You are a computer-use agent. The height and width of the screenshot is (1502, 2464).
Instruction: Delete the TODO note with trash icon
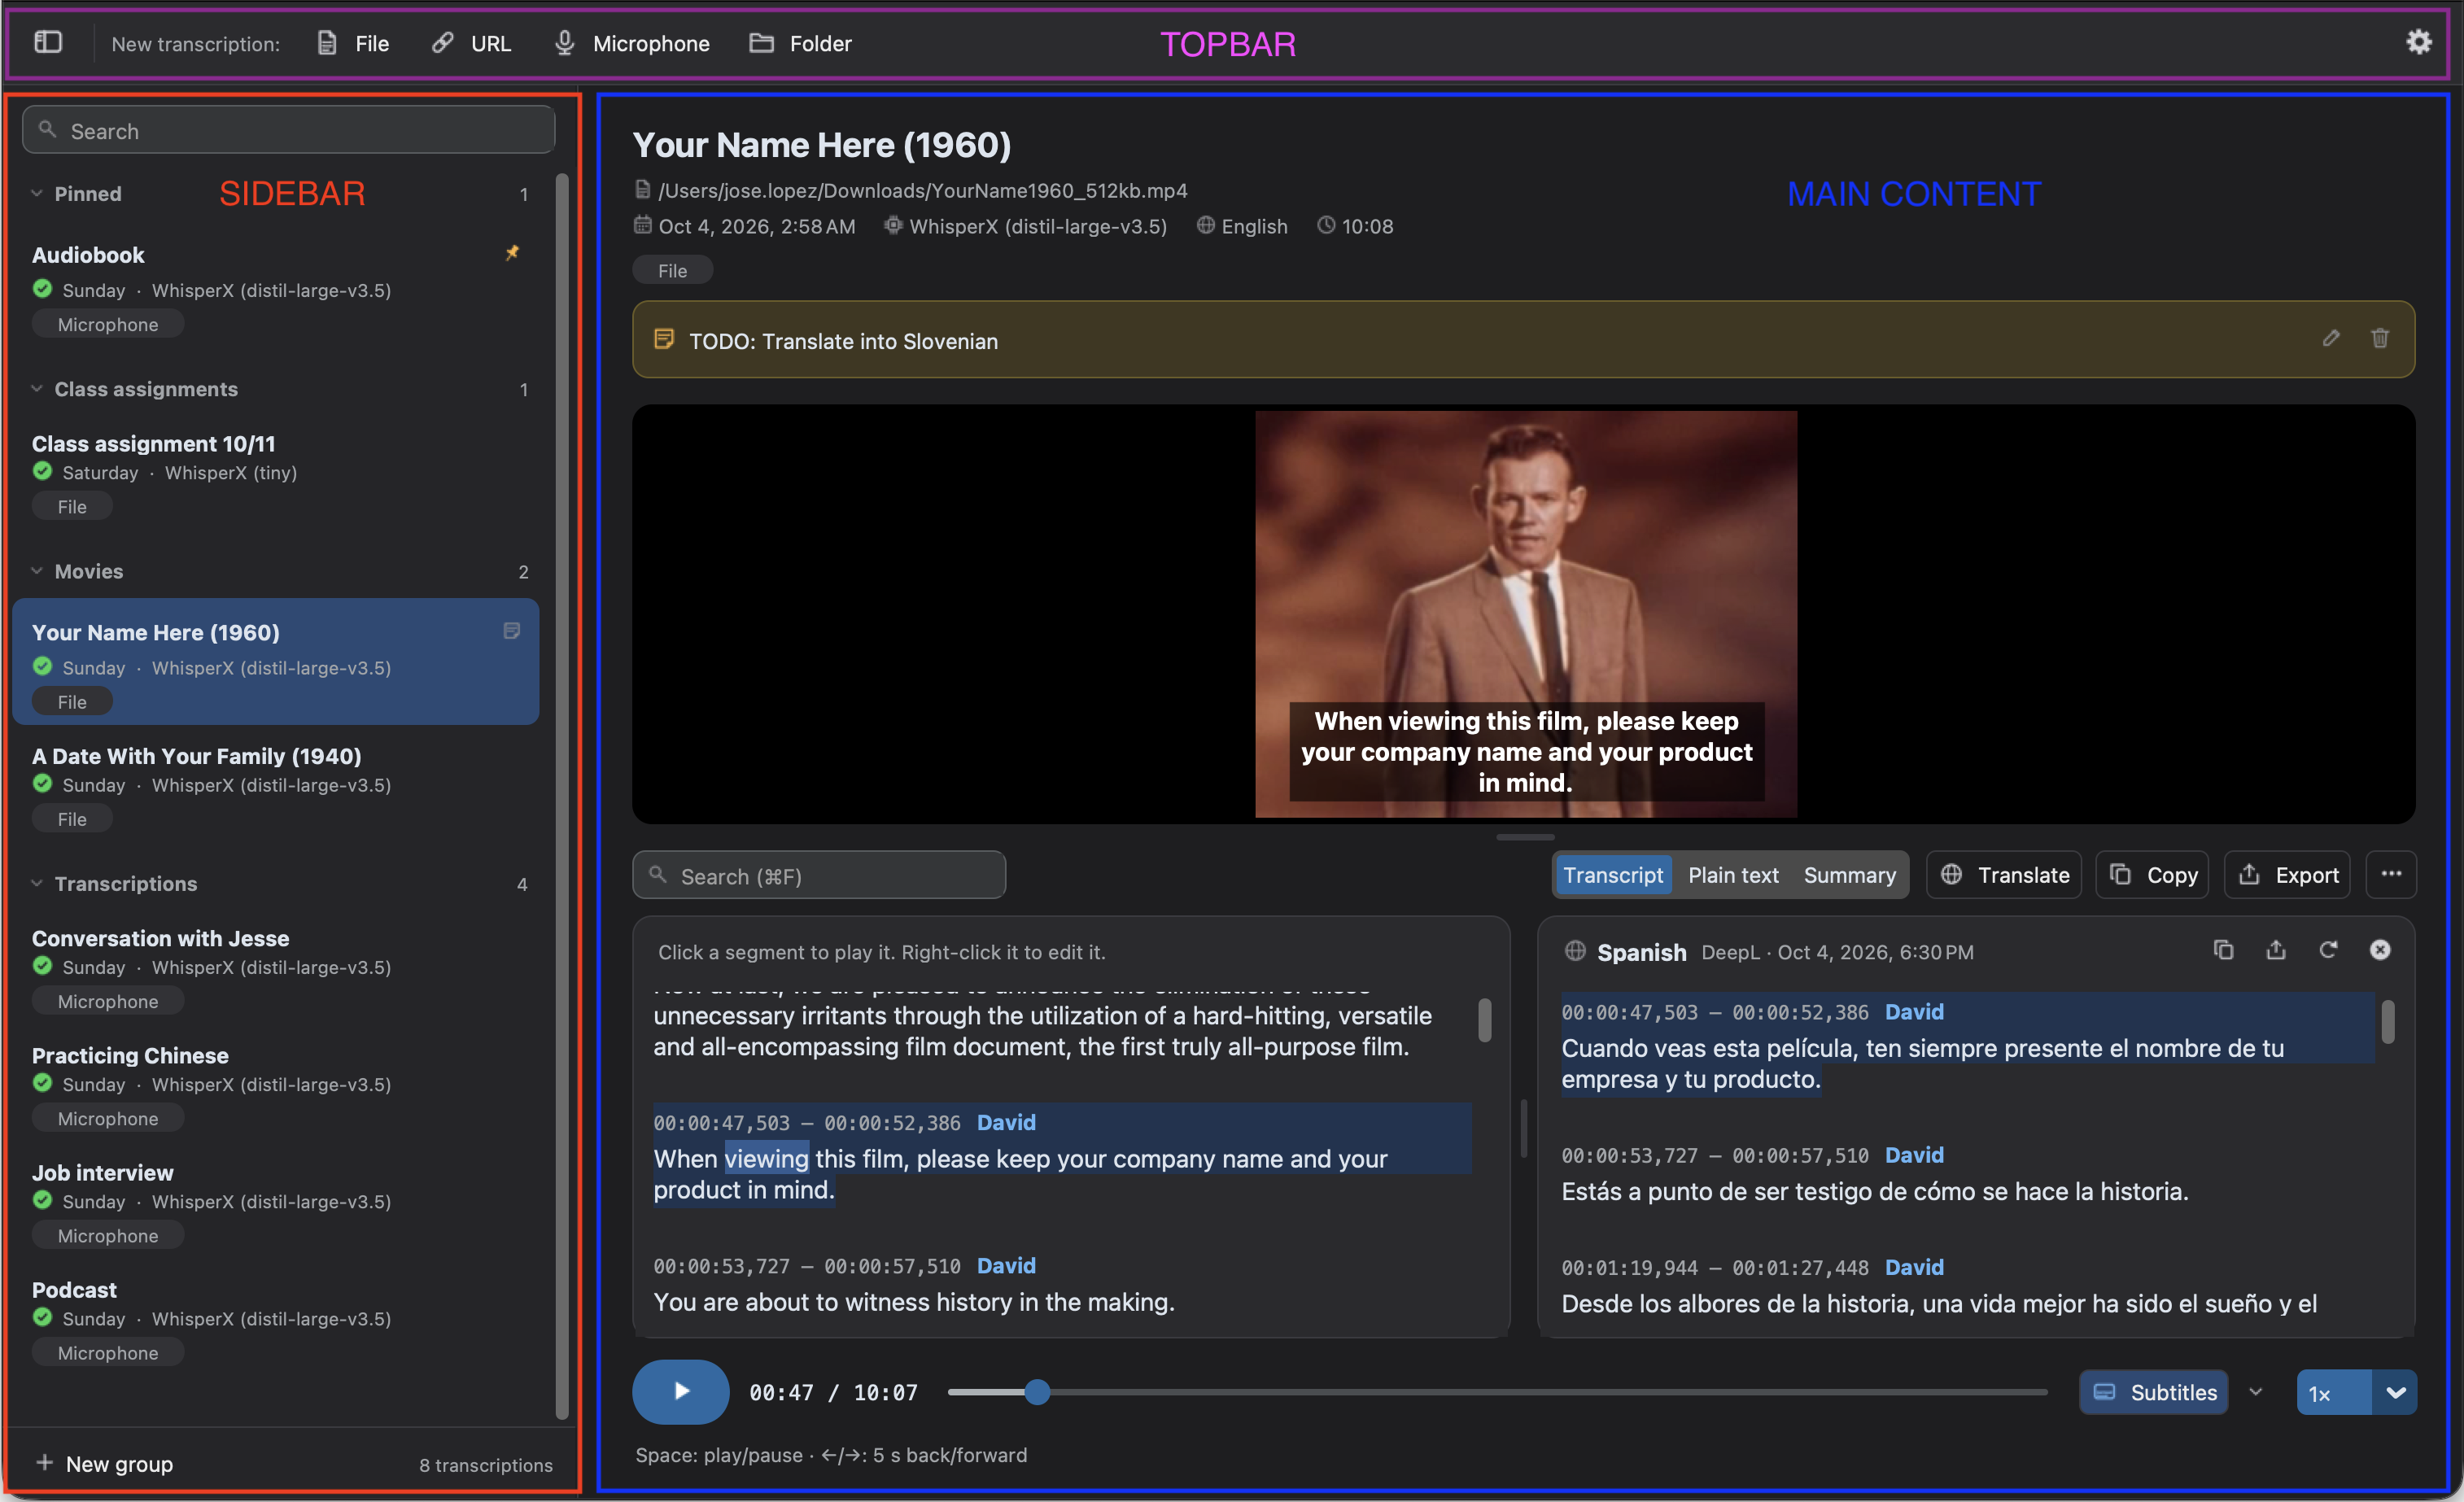2379,339
